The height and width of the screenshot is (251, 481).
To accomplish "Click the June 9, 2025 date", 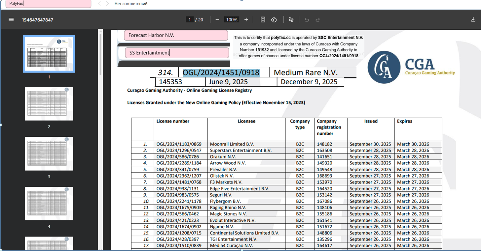I will [228, 82].
